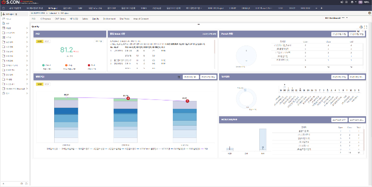
Task: Click the first stacked bar's dark blue segment
Action: [66, 111]
